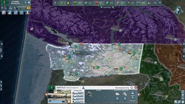This screenshot has width=185, height=104.
Task: Select the existing building in Seattle
Action: coord(89,94)
